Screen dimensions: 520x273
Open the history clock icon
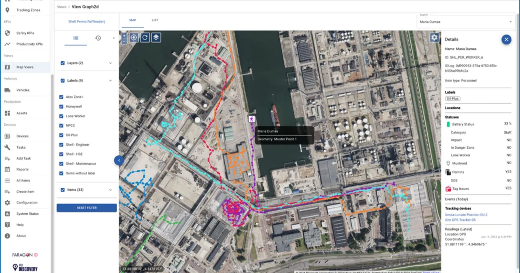point(98,38)
